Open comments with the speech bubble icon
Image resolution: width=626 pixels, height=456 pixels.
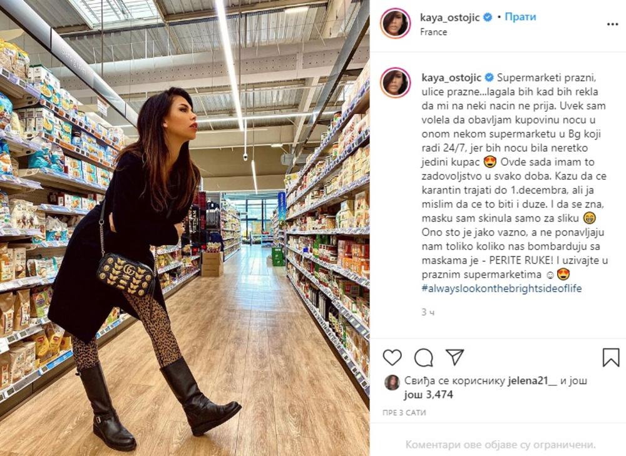tap(424, 357)
